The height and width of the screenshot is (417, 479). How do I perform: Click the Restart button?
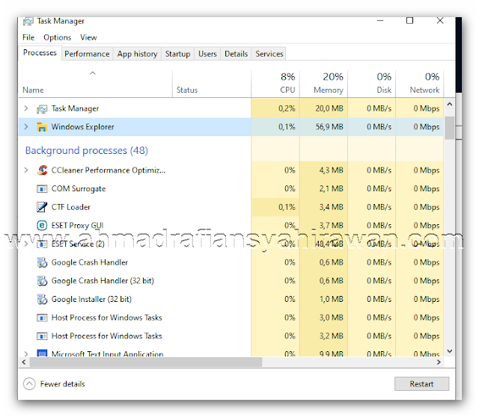click(421, 384)
